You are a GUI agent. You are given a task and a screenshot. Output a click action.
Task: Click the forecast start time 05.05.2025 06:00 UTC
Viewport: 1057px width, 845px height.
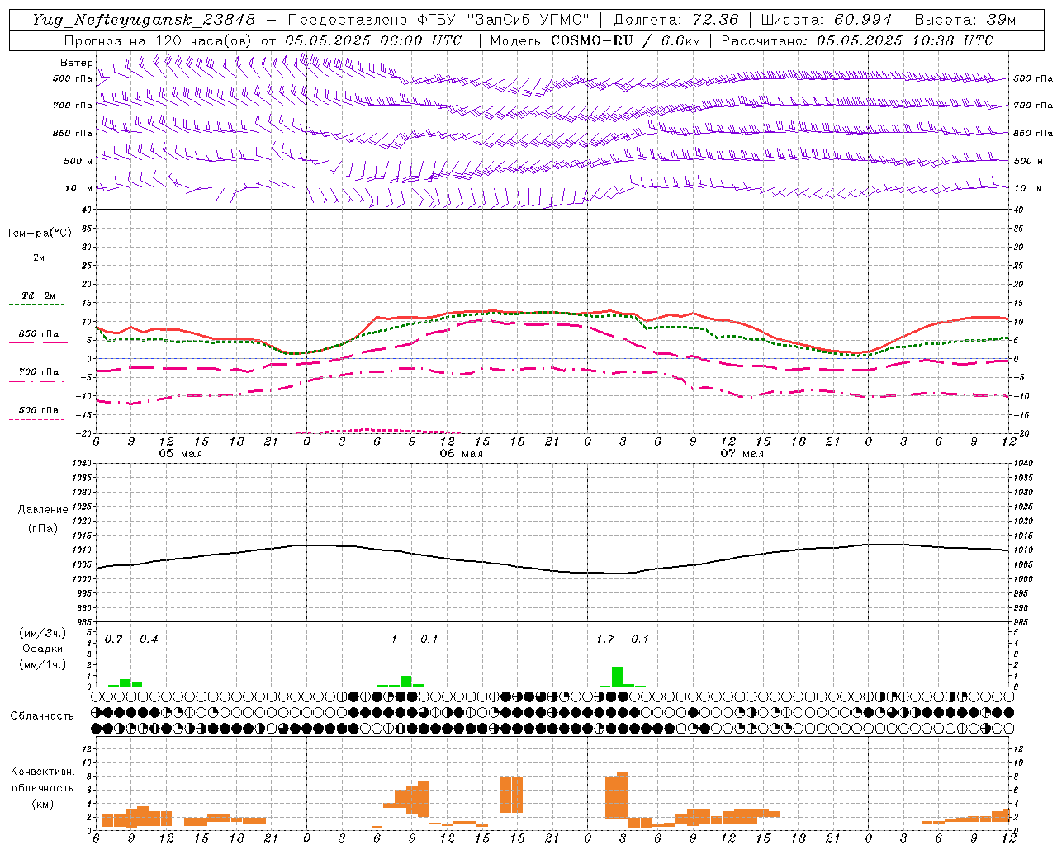pyautogui.click(x=373, y=40)
